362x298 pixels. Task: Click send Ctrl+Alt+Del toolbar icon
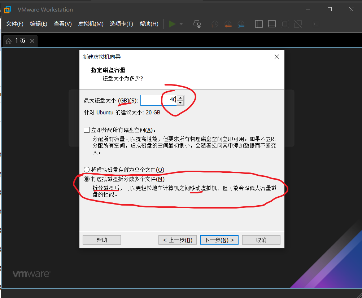point(197,24)
